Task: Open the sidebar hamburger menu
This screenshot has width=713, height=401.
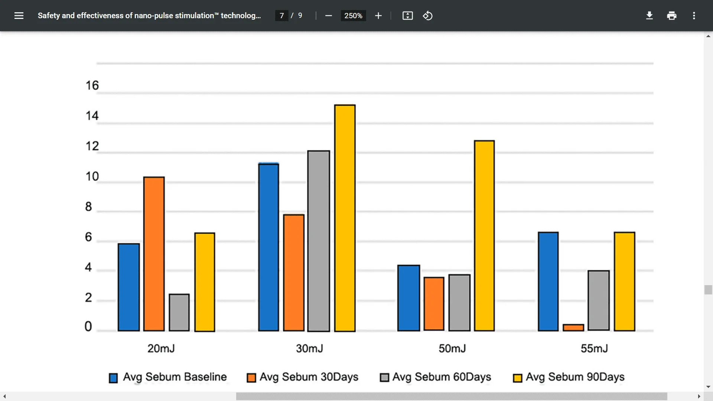Action: (19, 16)
